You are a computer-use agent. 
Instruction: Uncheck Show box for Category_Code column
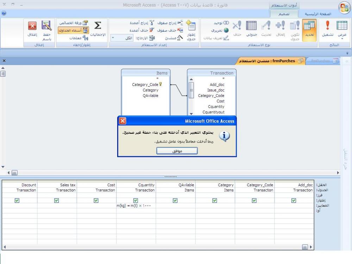coord(254,200)
